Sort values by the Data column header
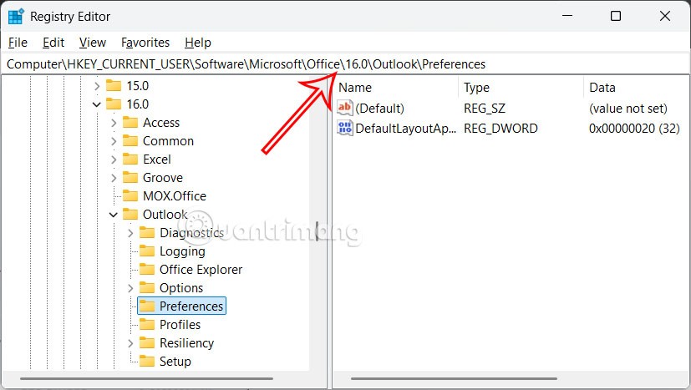This screenshot has width=691, height=390. [x=637, y=87]
